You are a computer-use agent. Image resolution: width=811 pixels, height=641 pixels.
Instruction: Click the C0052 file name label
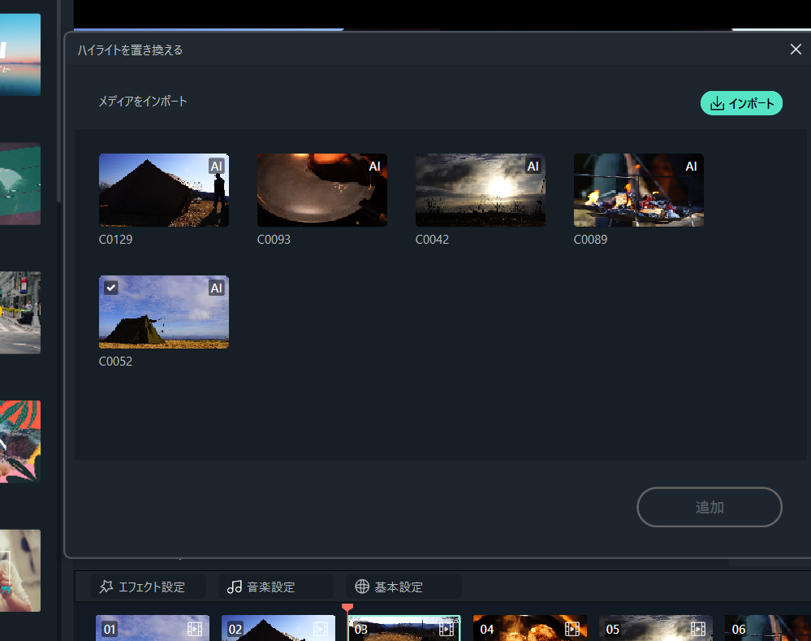coord(116,361)
